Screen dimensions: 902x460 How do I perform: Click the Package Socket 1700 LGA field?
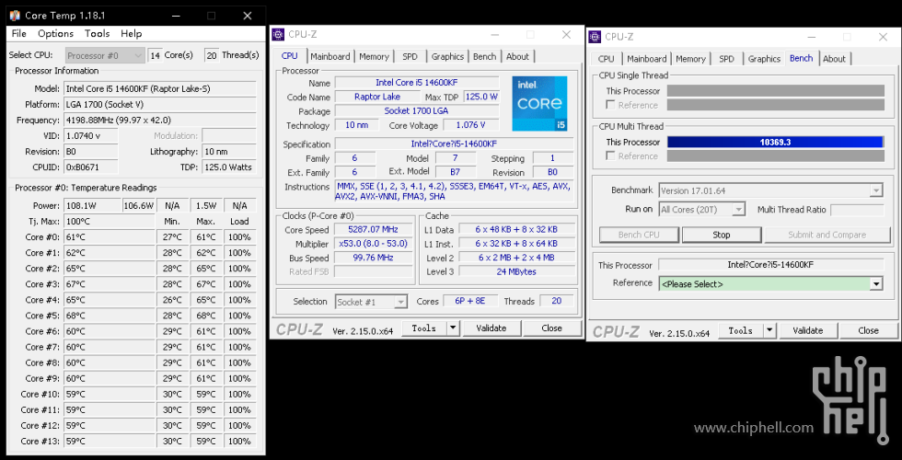(x=416, y=111)
